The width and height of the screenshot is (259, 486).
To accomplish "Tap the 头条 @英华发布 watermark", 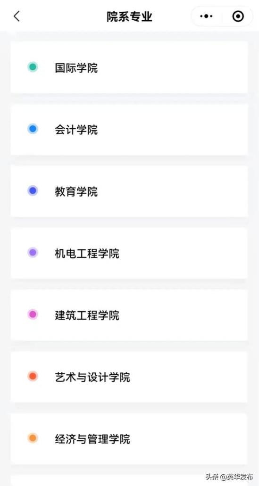I will pos(230,477).
